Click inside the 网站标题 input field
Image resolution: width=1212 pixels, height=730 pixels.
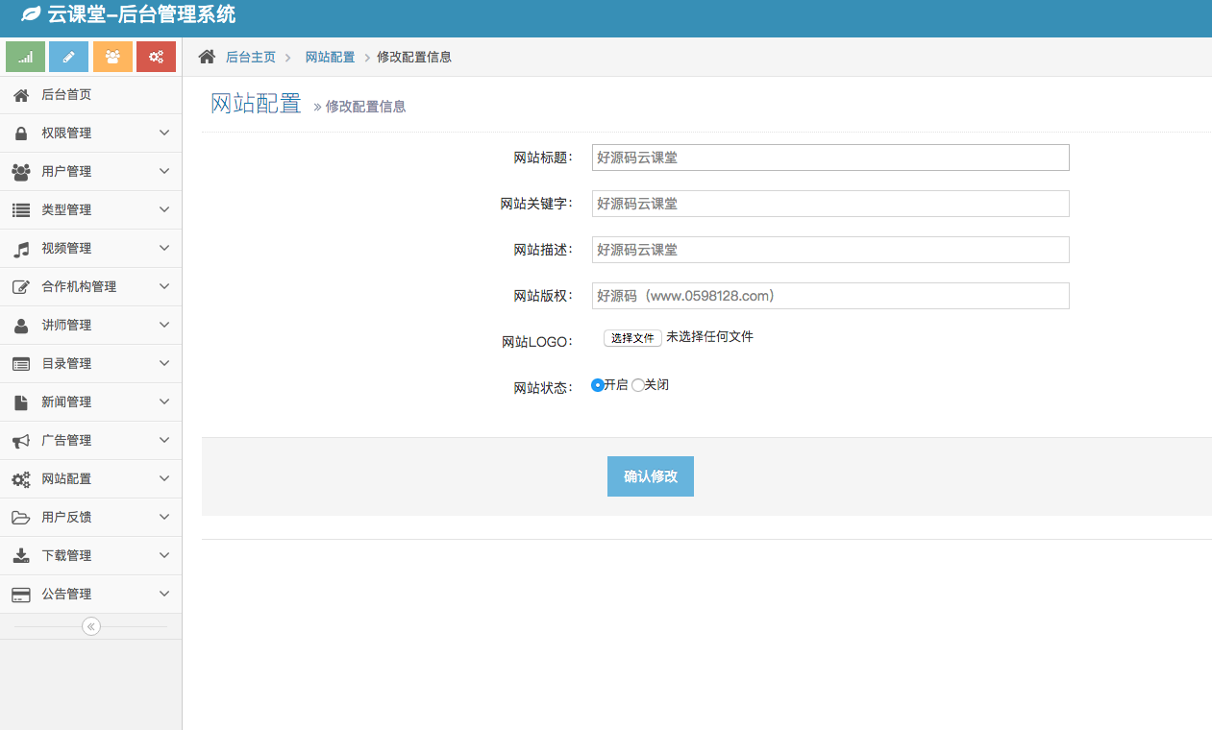(x=829, y=157)
